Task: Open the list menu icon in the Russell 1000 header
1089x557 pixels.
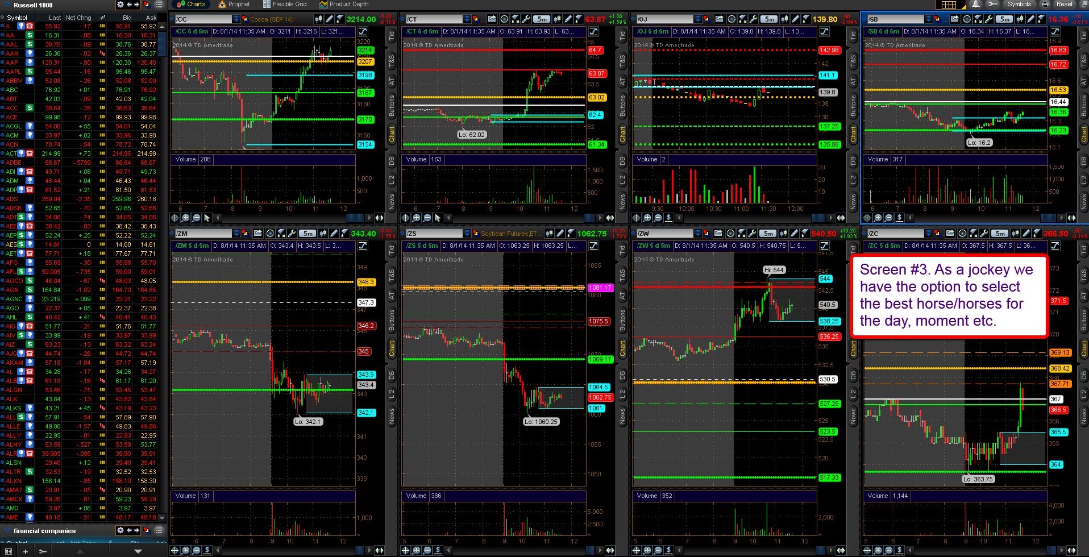Action: coord(159,5)
